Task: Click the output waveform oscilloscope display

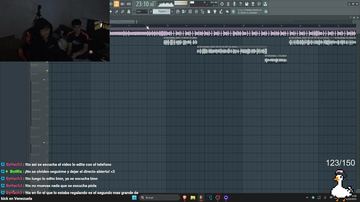Action: click(x=166, y=4)
